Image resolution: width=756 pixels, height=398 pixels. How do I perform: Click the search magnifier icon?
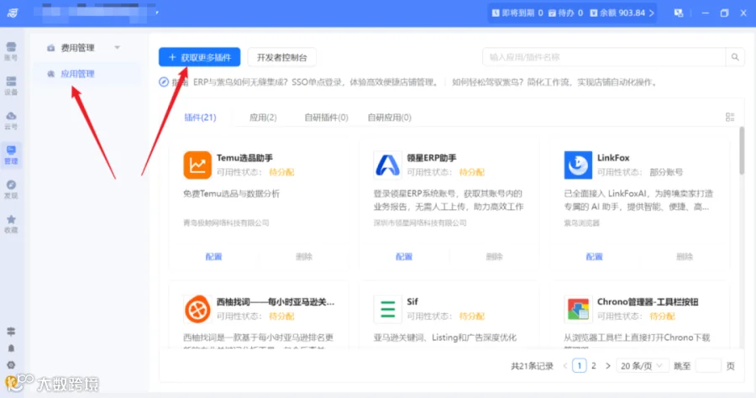pyautogui.click(x=735, y=57)
